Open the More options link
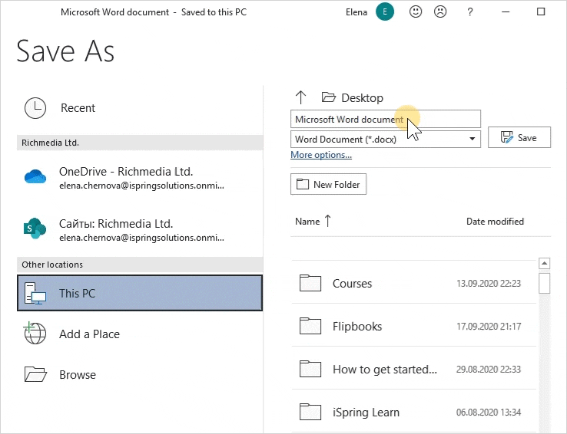 [321, 155]
